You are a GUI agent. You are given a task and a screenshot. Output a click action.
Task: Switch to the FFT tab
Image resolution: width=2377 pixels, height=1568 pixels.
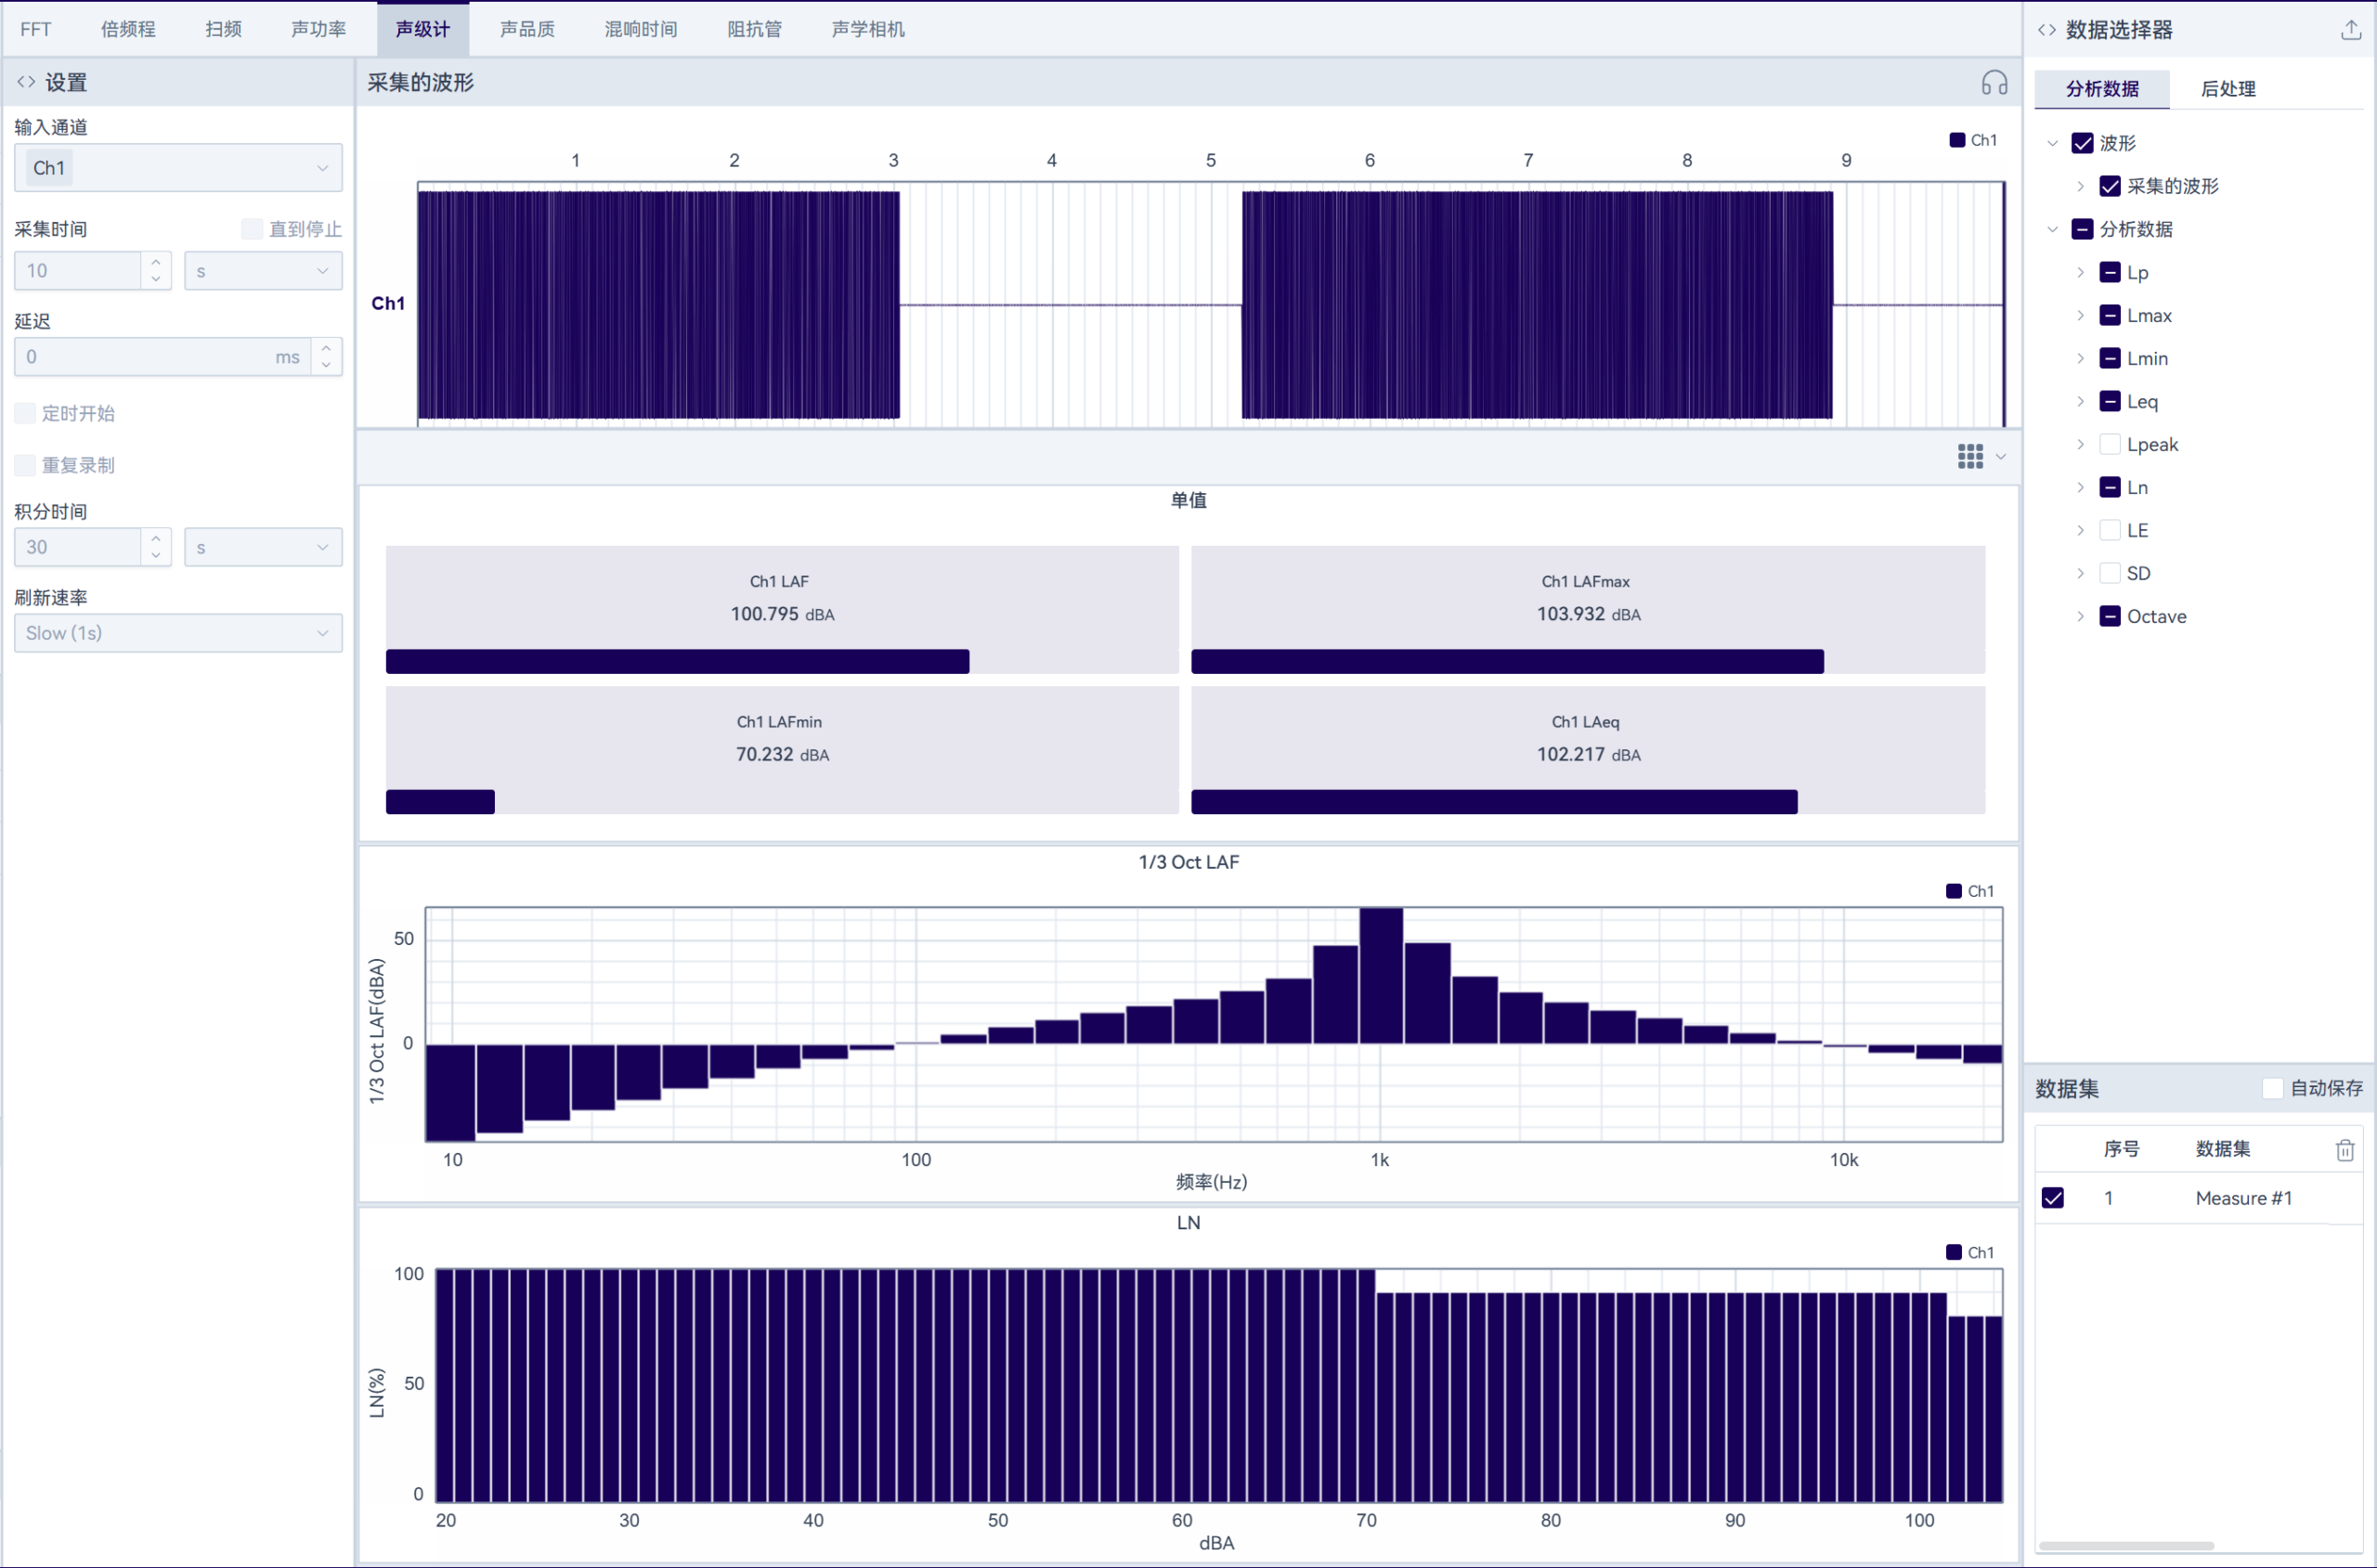tap(35, 29)
